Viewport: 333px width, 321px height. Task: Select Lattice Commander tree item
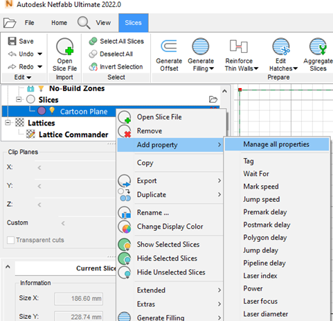pyautogui.click(x=73, y=135)
